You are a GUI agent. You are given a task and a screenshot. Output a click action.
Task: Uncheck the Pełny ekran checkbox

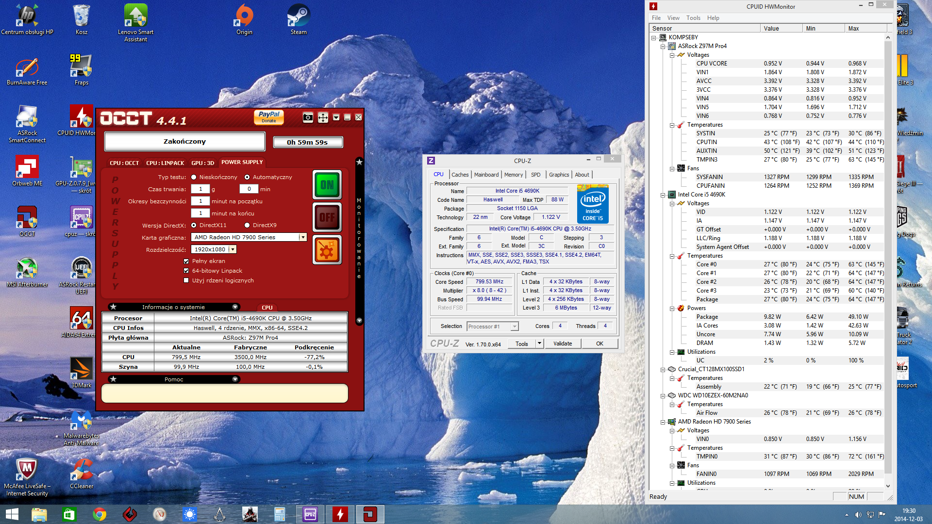point(186,261)
